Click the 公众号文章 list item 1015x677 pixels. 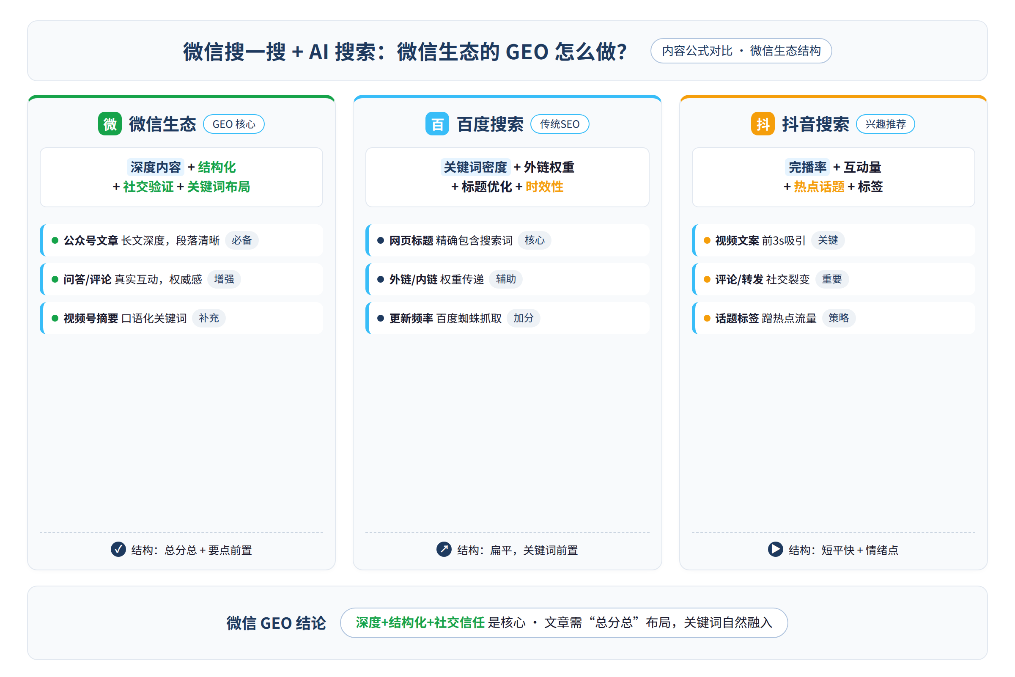(181, 240)
